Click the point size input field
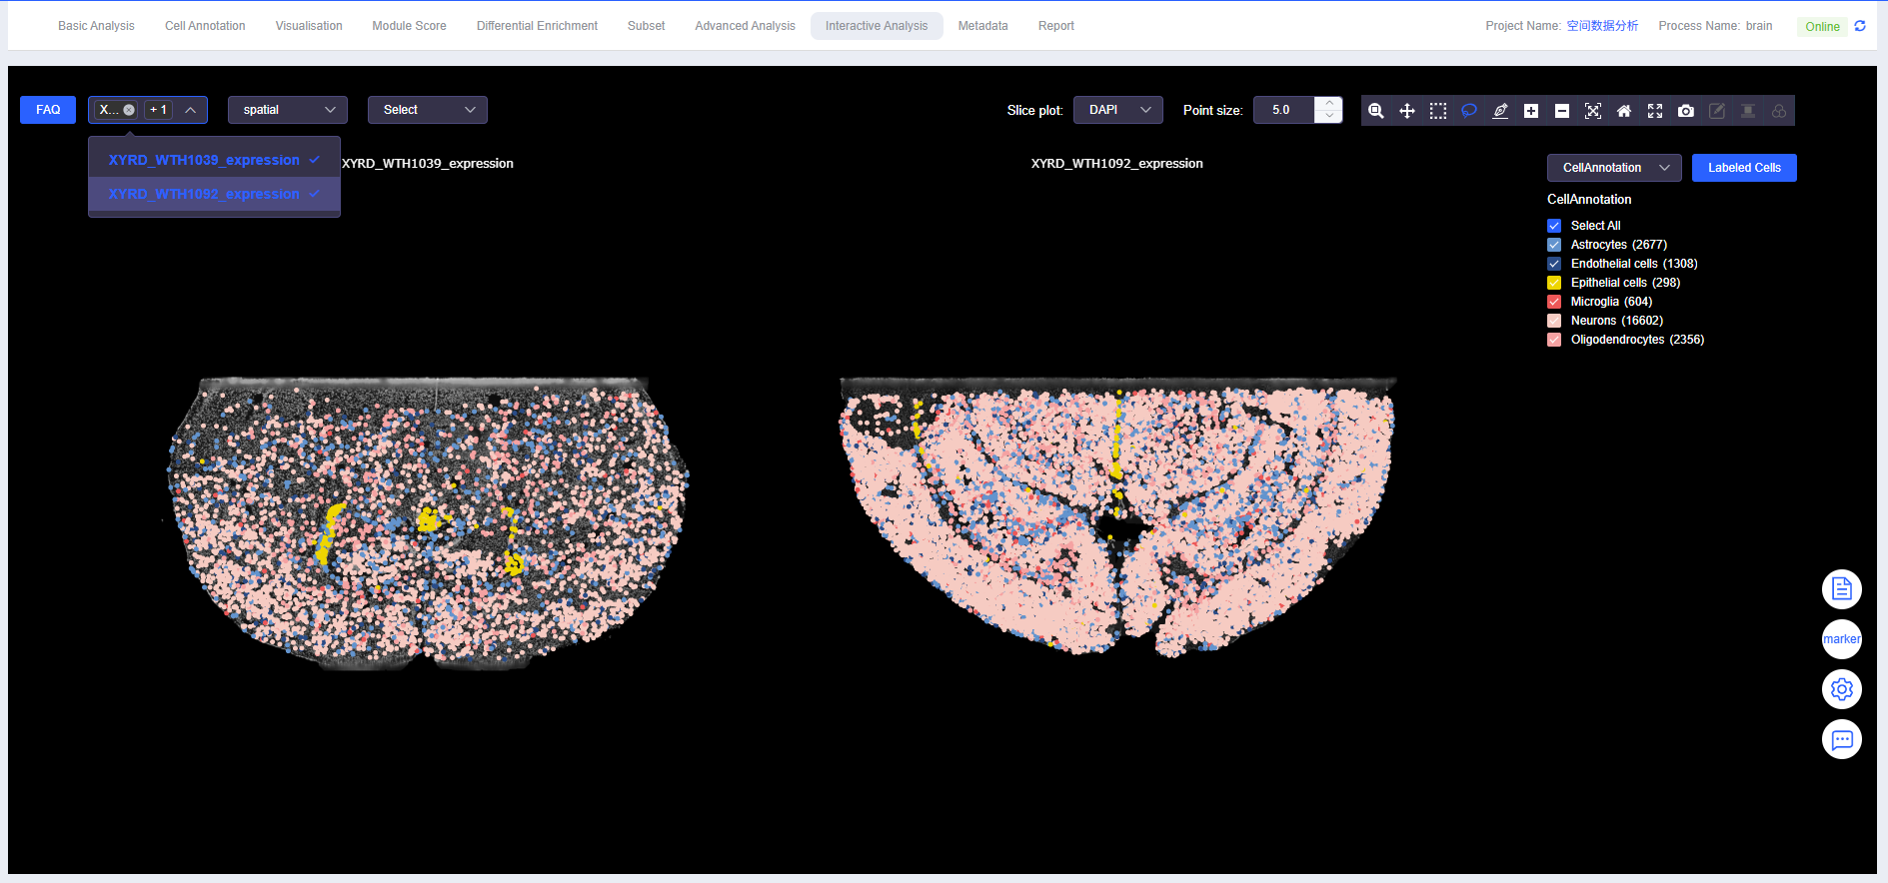Screen dimensions: 1888x883 pos(1284,110)
